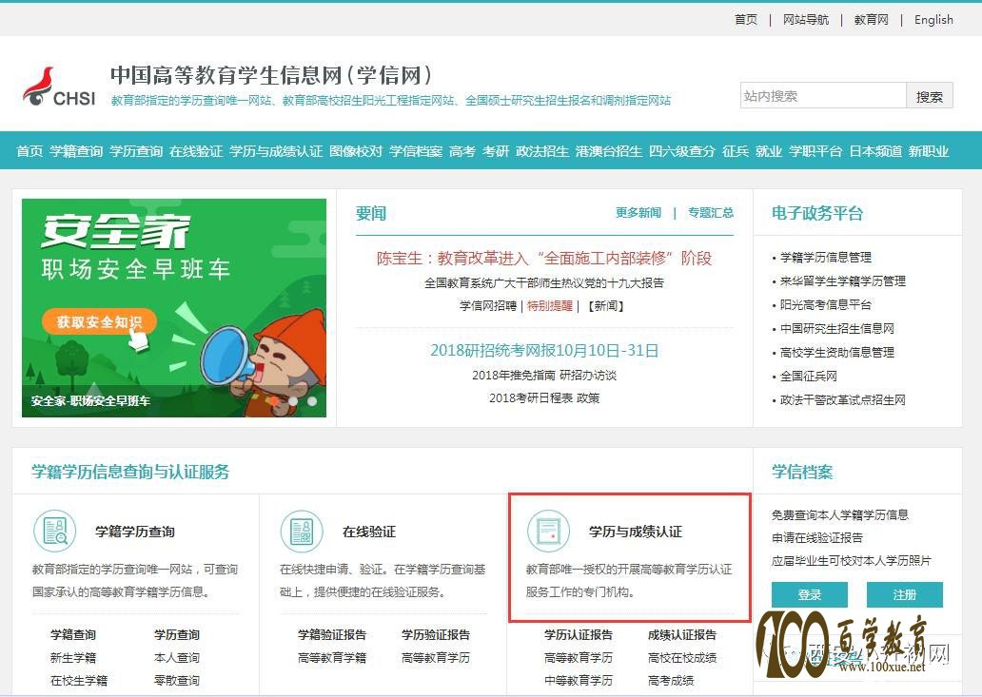Open the red 特别提醒 link
Viewport: 982px width, 697px height.
[x=550, y=305]
